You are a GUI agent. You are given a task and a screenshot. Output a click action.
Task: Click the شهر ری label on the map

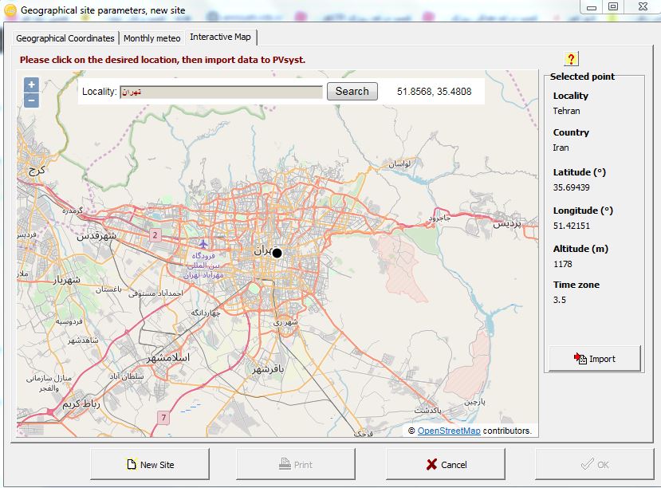tap(285, 322)
